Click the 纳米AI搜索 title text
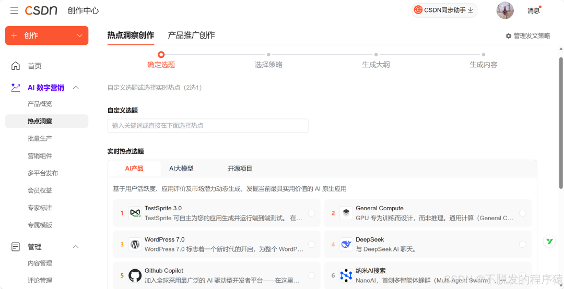Image resolution: width=564 pixels, height=289 pixels. [x=370, y=270]
